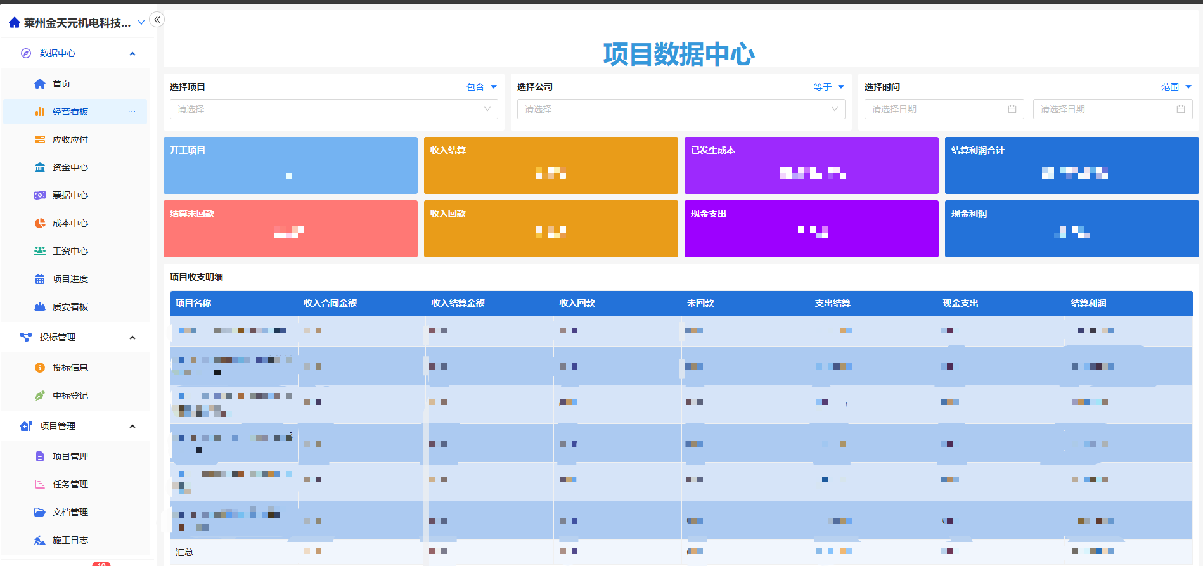The height and width of the screenshot is (566, 1203).
Task: Open the 资金中心 bank icon
Action: (40, 167)
